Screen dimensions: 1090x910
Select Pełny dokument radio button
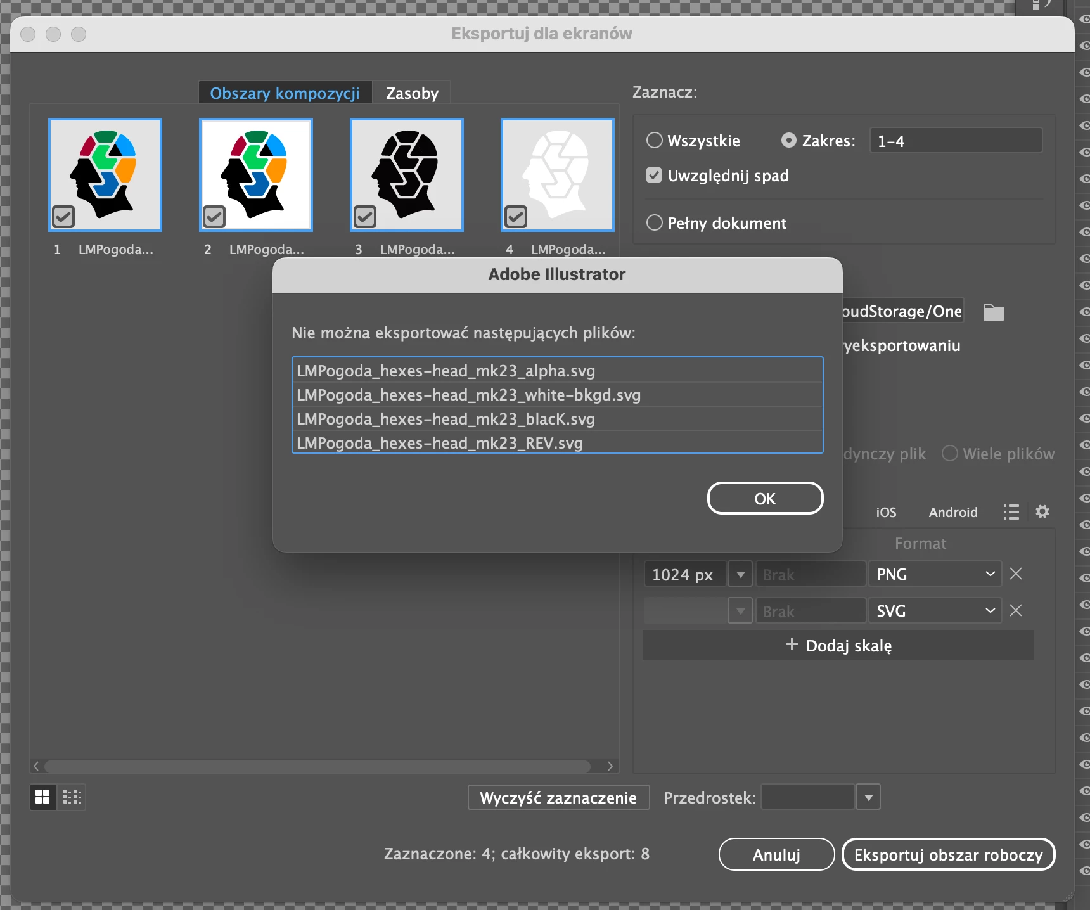(654, 222)
